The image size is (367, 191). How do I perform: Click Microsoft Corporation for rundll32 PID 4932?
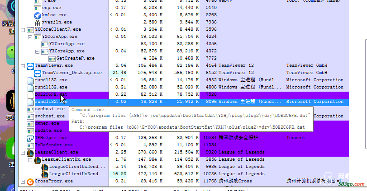315,80
